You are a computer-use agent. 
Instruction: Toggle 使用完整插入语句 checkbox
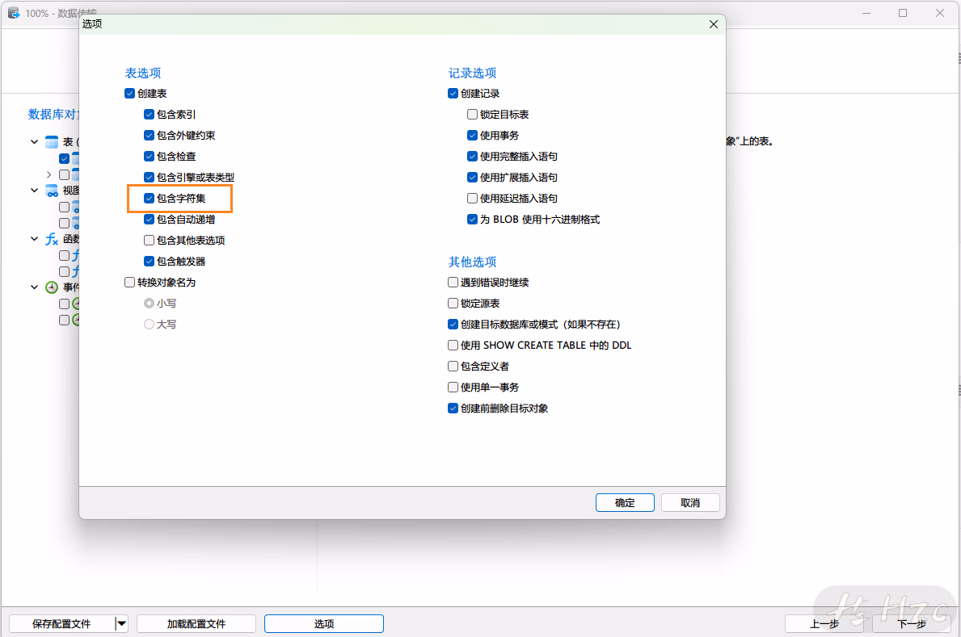472,156
